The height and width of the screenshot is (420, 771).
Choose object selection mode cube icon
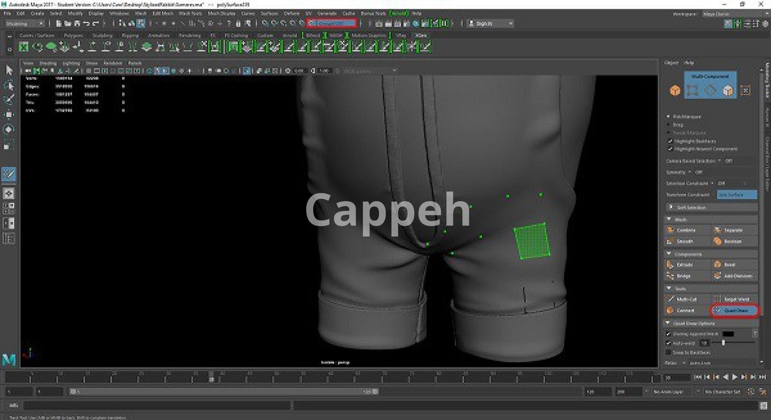675,90
